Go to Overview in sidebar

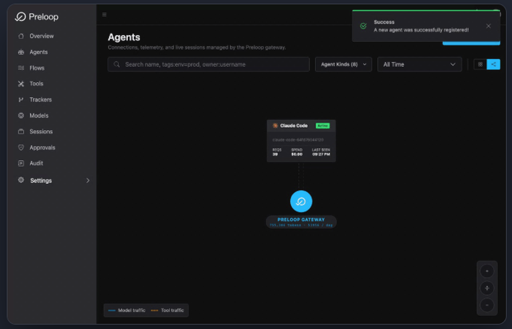[x=41, y=36]
